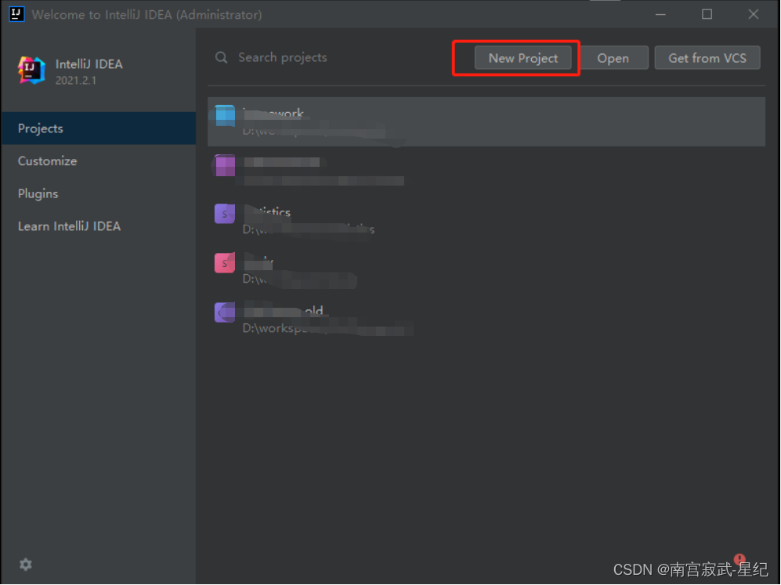The width and height of the screenshot is (781, 585).
Task: Open the Plugins section
Action: [99, 193]
